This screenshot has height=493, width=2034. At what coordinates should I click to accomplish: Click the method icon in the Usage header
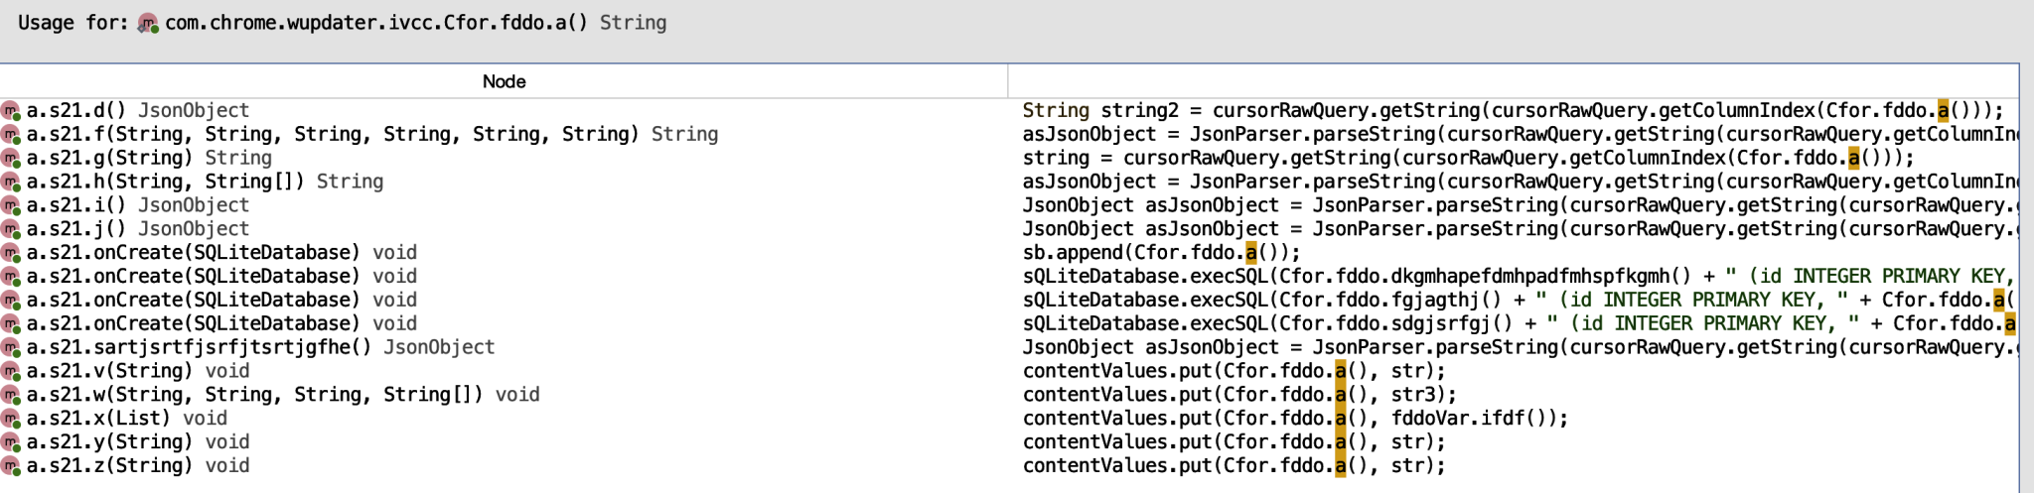[x=148, y=24]
